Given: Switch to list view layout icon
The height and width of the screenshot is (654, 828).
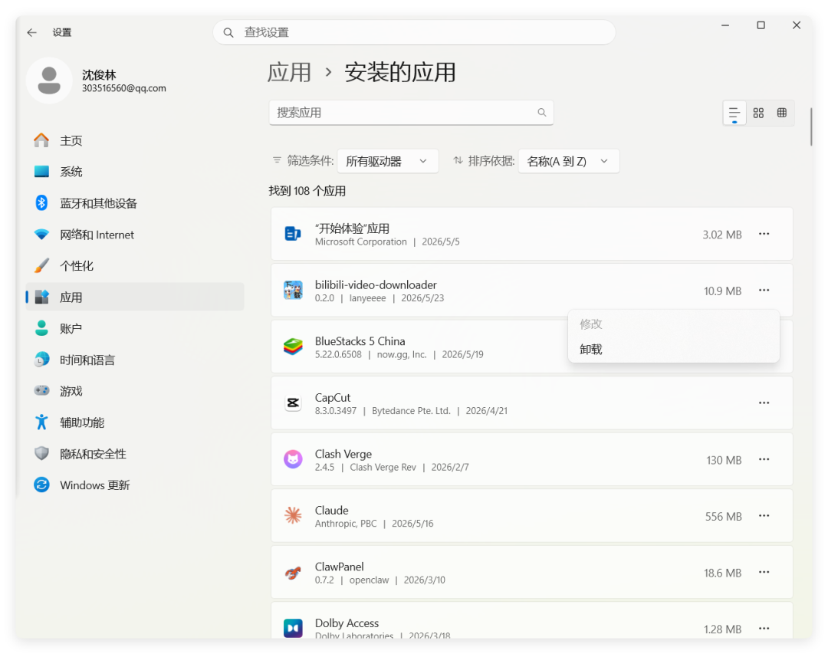Looking at the screenshot, I should pos(734,113).
